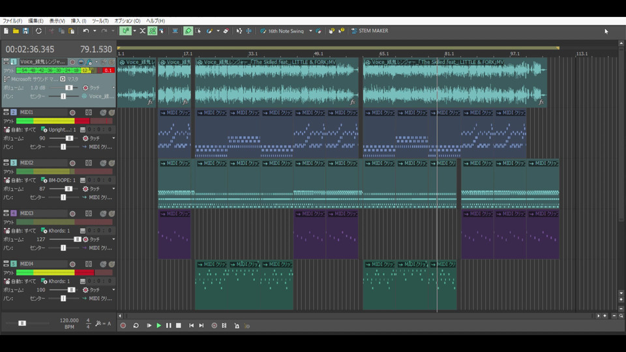The width and height of the screenshot is (626, 352).
Task: Solo the MIDI4 track
Action: coord(112,263)
